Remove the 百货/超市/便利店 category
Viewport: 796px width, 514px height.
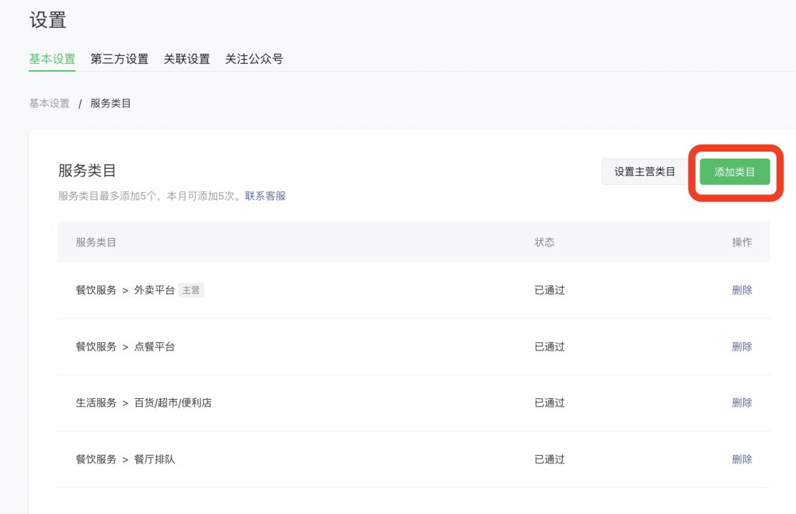742,403
